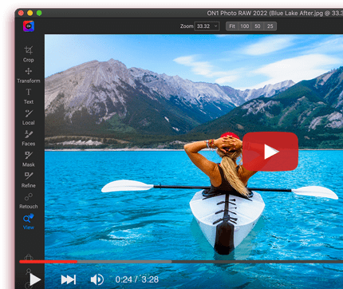Select the Faces tool
Screen dimensions: 343x289
(x=29, y=138)
